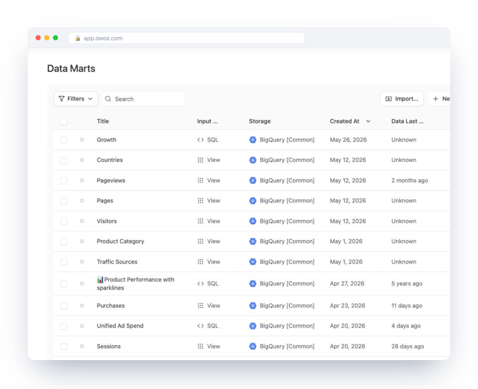
Task: Click the status circle icon for Growth
Action: 82,140
